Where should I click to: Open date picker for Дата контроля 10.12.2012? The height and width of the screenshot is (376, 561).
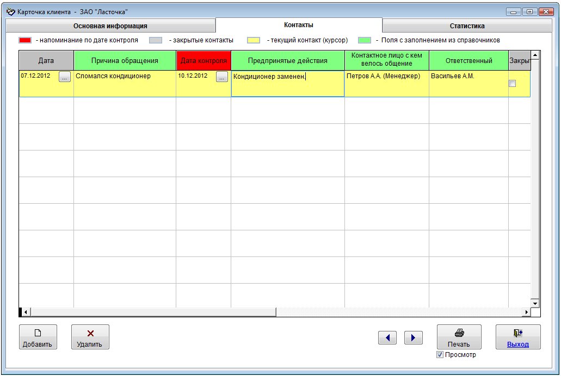pyautogui.click(x=222, y=77)
